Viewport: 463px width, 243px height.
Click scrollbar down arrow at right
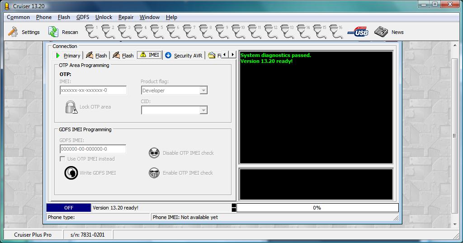pyautogui.click(x=455, y=224)
